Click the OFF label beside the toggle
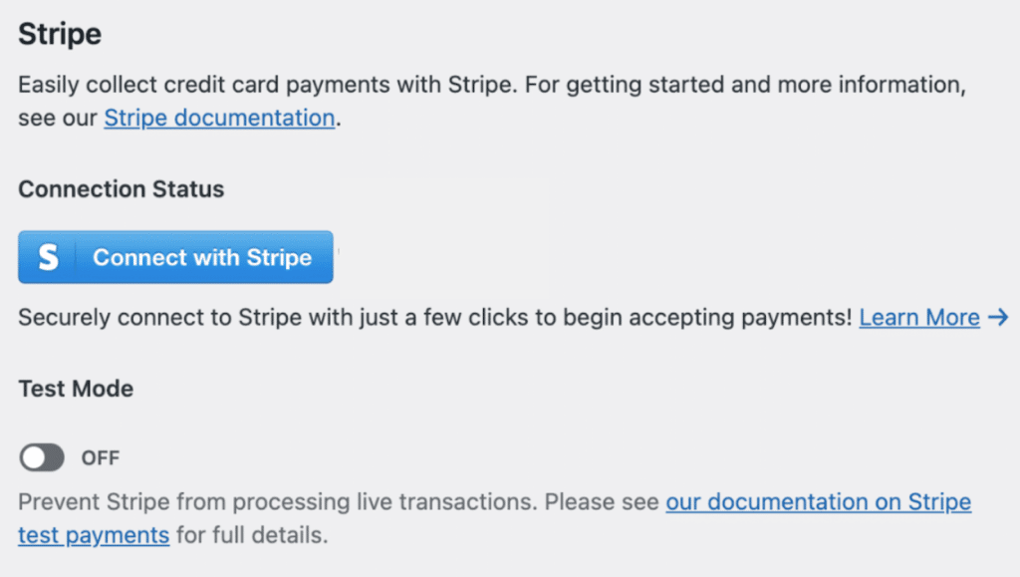 click(x=101, y=458)
